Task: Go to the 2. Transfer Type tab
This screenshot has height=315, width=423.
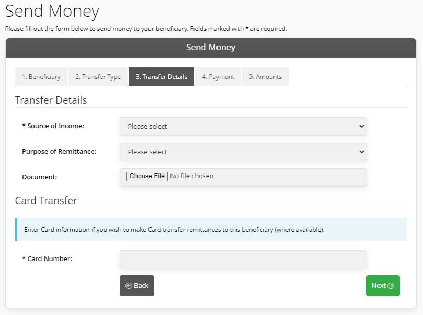Action: [98, 77]
